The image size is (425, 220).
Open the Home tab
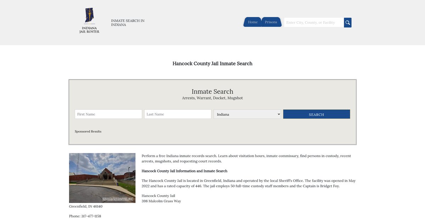(x=253, y=22)
